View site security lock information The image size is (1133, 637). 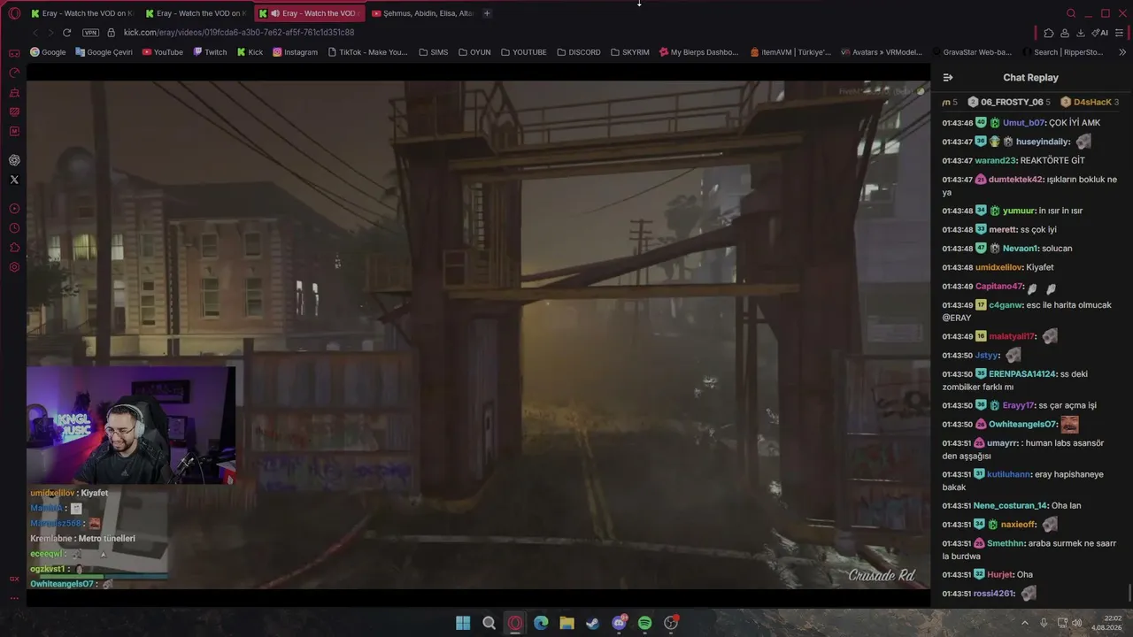[112, 33]
